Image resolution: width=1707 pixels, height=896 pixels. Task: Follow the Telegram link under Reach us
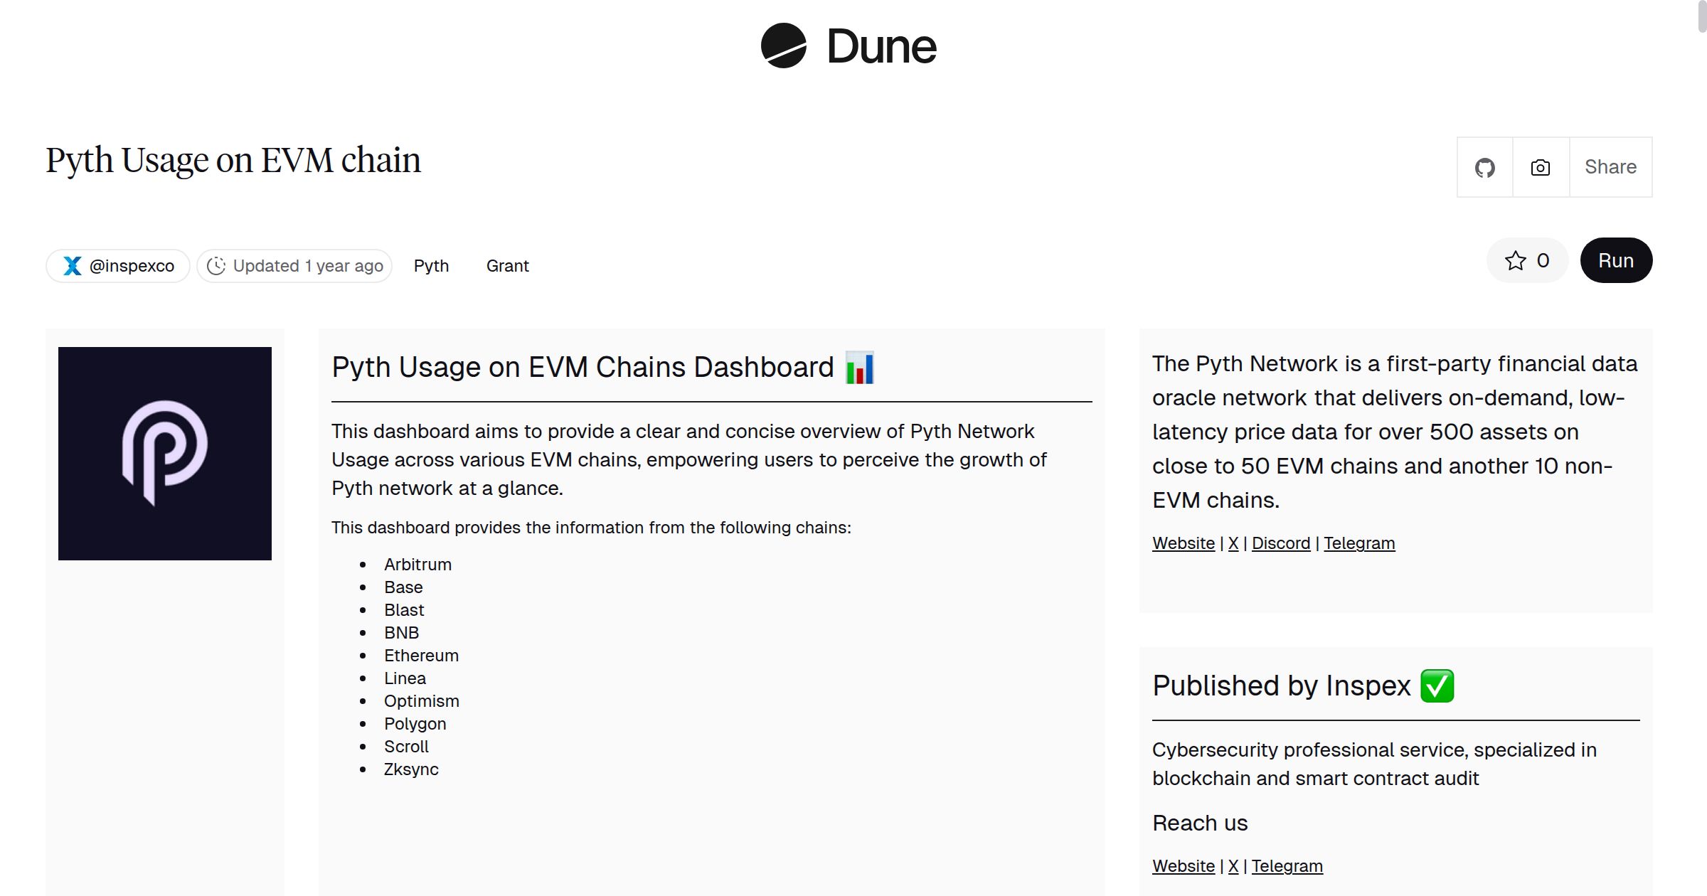click(1287, 866)
